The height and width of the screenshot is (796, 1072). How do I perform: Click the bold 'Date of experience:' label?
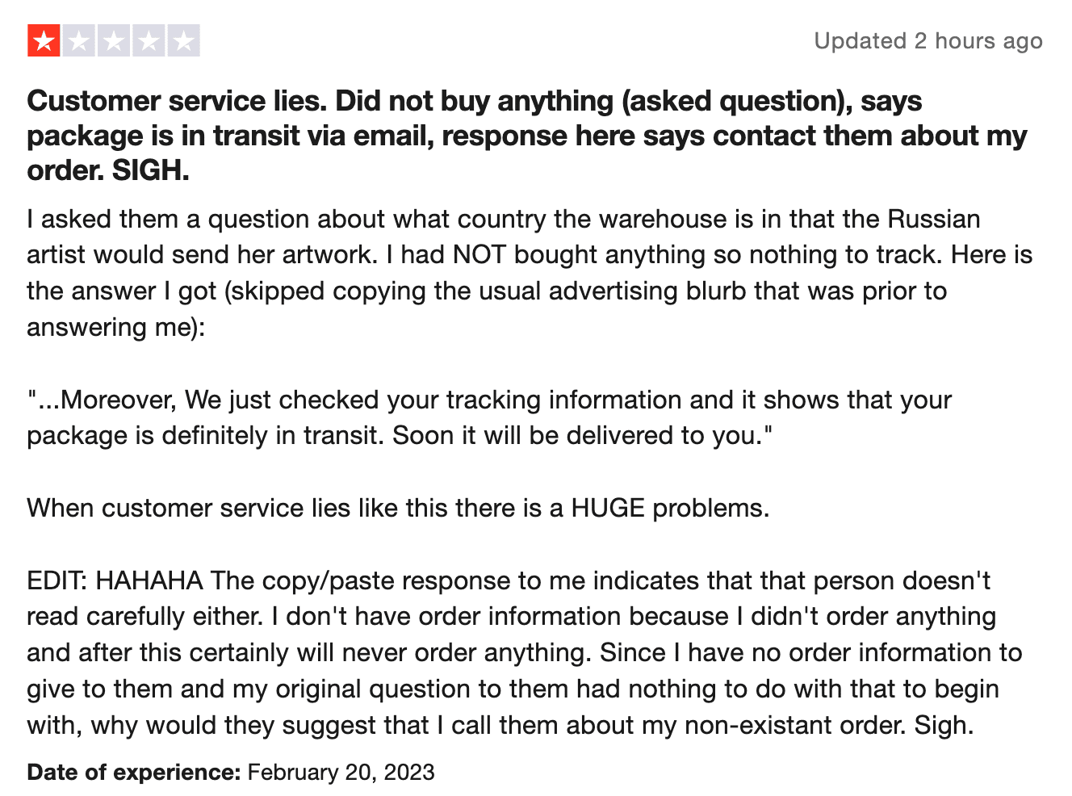coord(134,773)
